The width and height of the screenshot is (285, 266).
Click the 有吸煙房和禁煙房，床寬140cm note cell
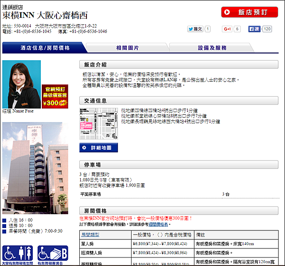pos(236,244)
